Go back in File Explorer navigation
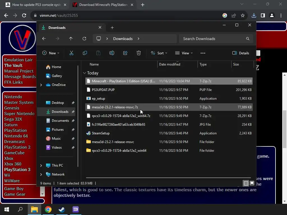 pyautogui.click(x=44, y=39)
